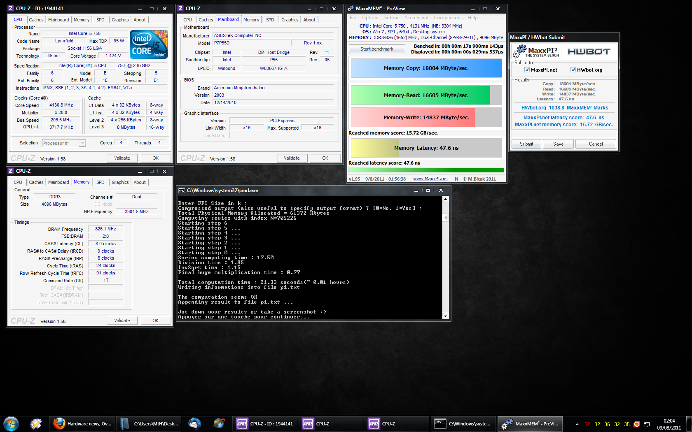The height and width of the screenshot is (432, 692).
Task: Switch to CPU-Z ID 1944141 taskbar item
Action: pyautogui.click(x=266, y=424)
